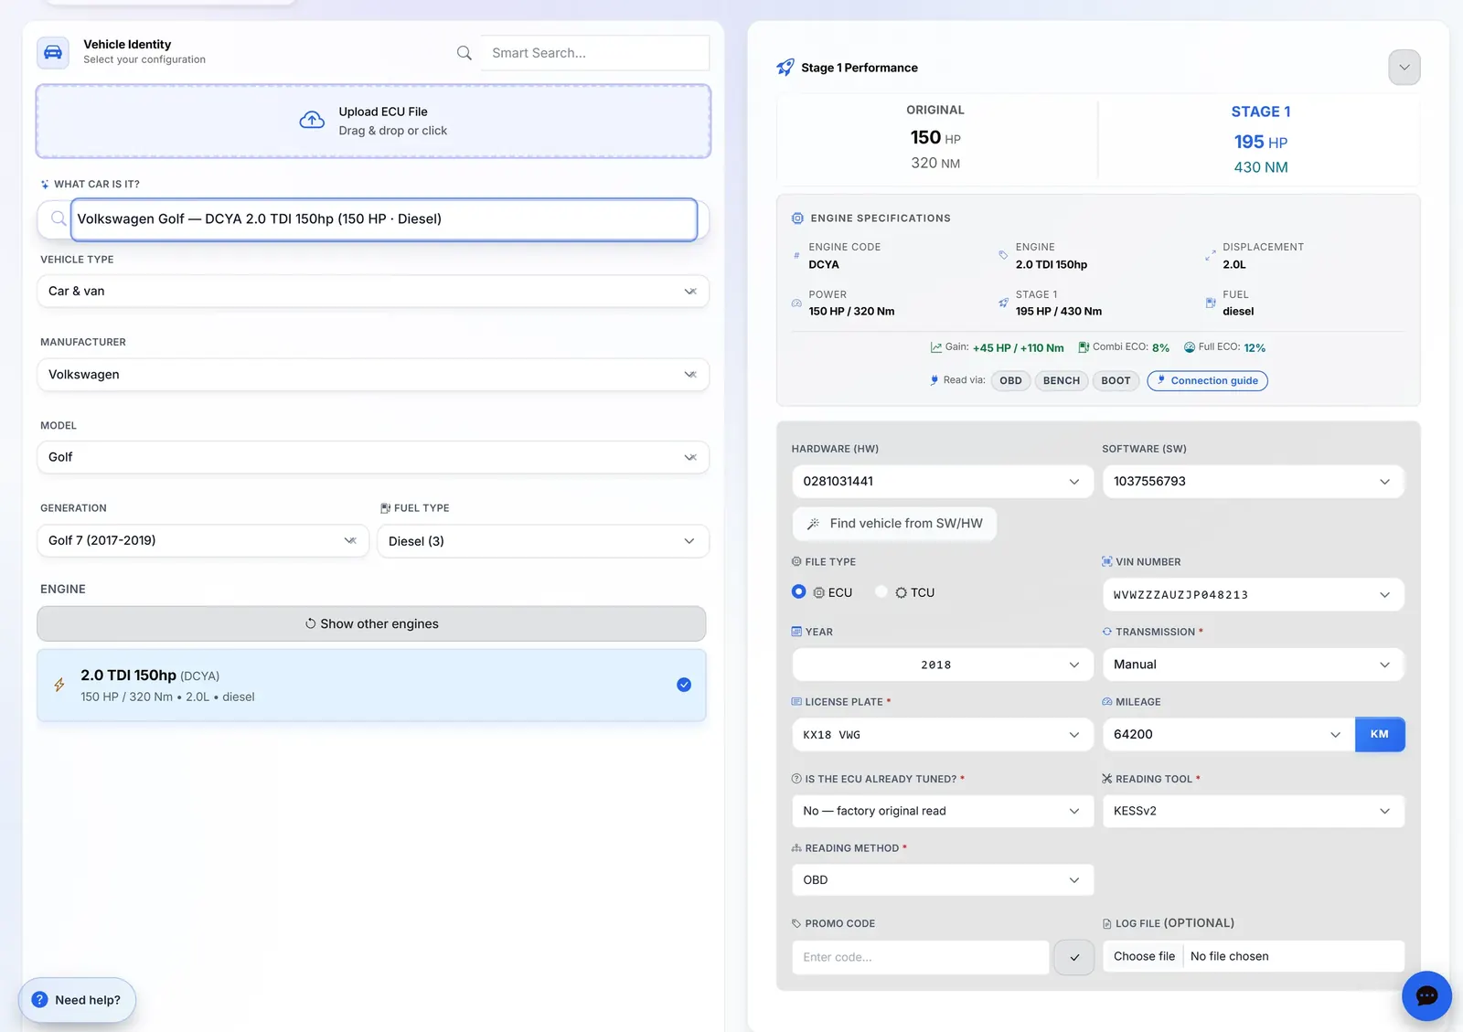Select the OBD read method chip
Viewport: 1463px width, 1032px height.
[1010, 380]
